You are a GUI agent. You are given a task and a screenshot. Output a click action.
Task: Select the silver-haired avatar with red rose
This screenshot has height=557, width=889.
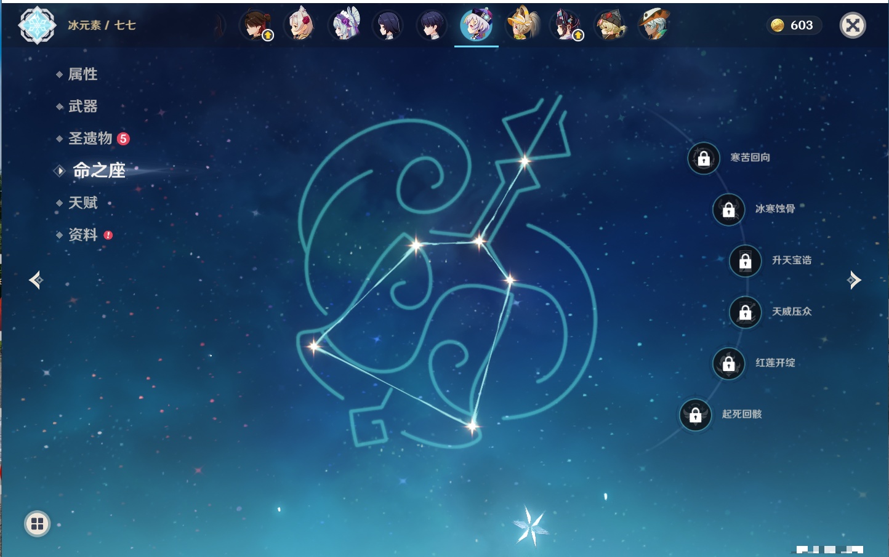click(x=300, y=25)
